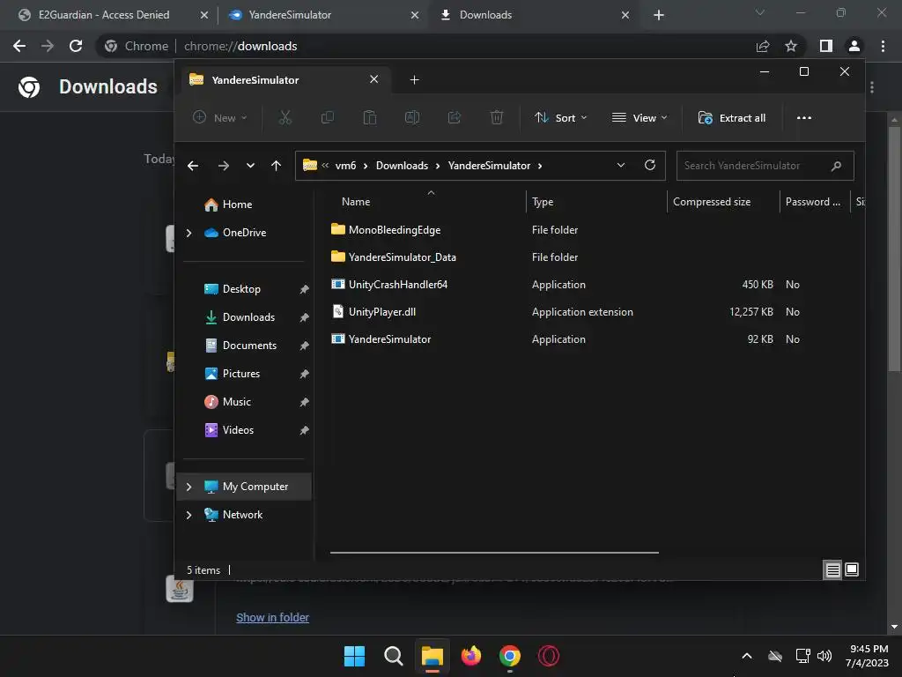
Task: Open the Sort dropdown menu
Action: coord(561,117)
